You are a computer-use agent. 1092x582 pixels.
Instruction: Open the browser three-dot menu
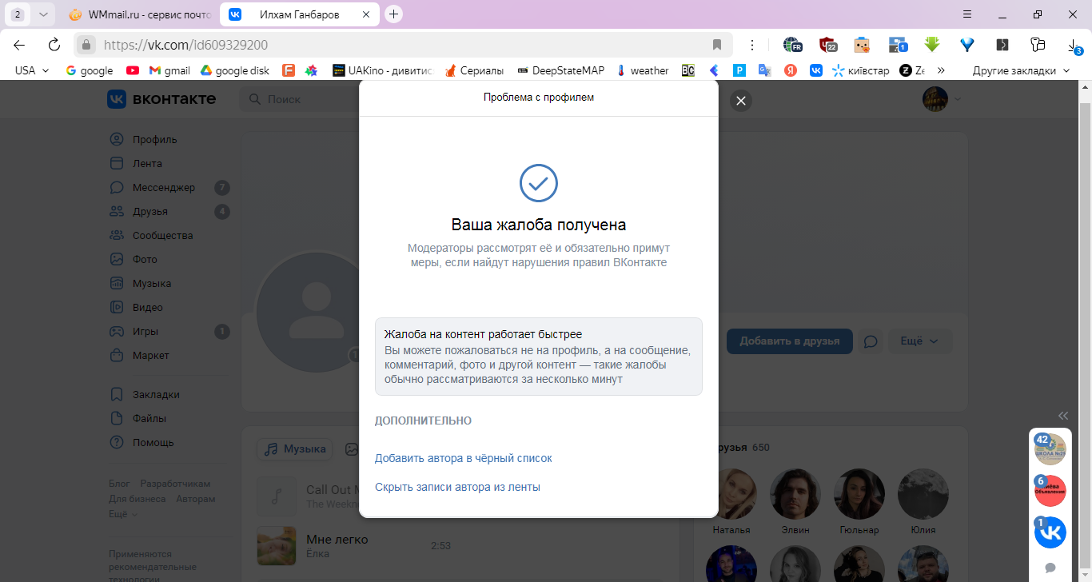click(751, 45)
